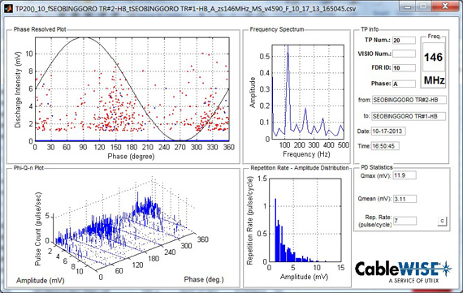Image resolution: width=463 pixels, height=293 pixels.
Task: Close the window with the X button
Action: coord(445,6)
